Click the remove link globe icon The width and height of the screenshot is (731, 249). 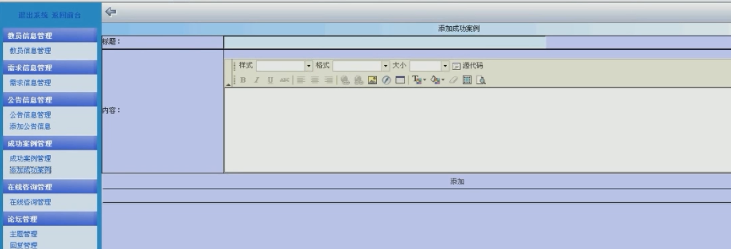359,80
